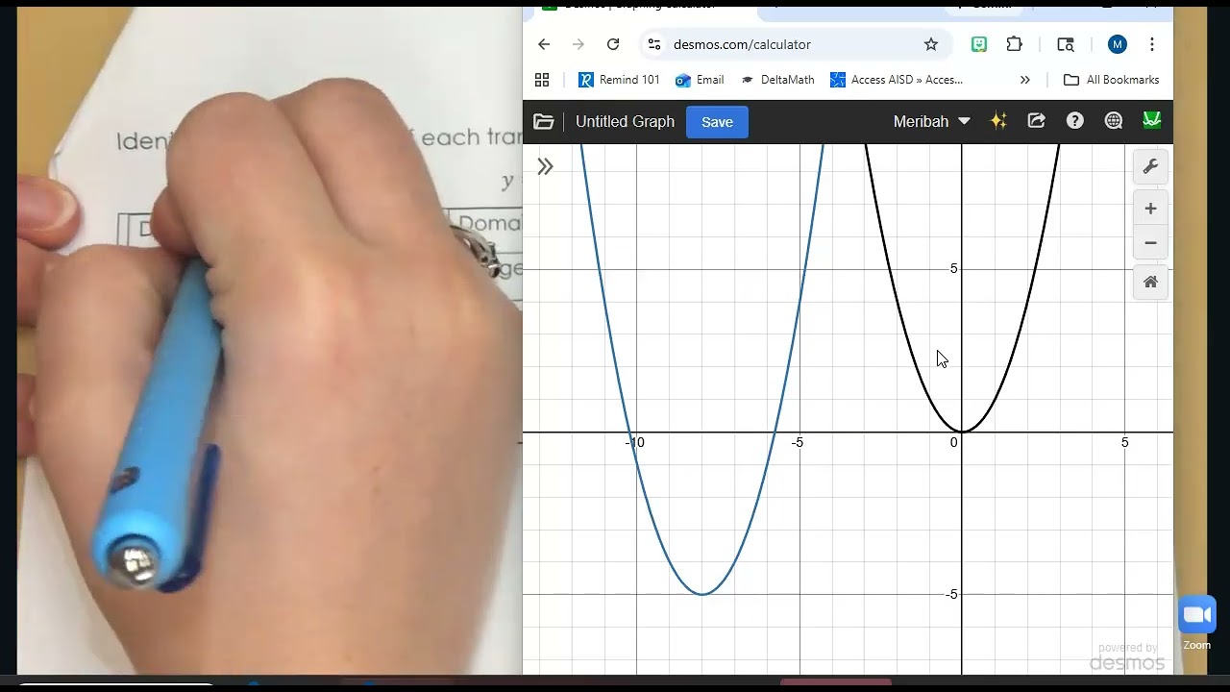This screenshot has width=1230, height=692.
Task: Click the blue Save button
Action: pyautogui.click(x=717, y=122)
